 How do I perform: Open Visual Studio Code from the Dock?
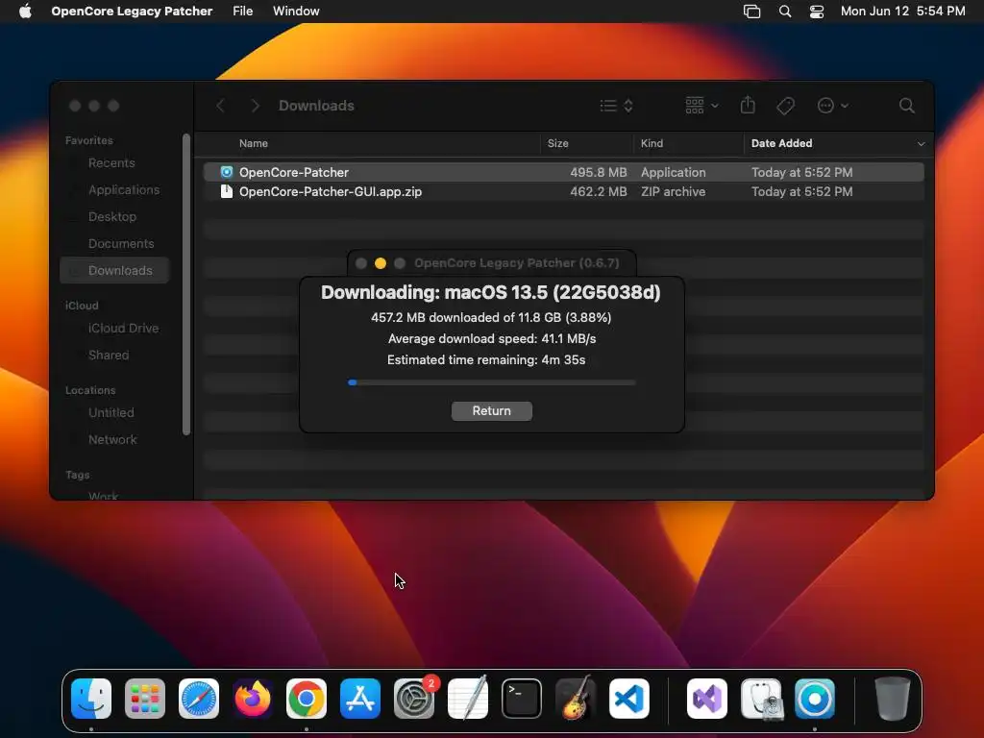tap(629, 699)
